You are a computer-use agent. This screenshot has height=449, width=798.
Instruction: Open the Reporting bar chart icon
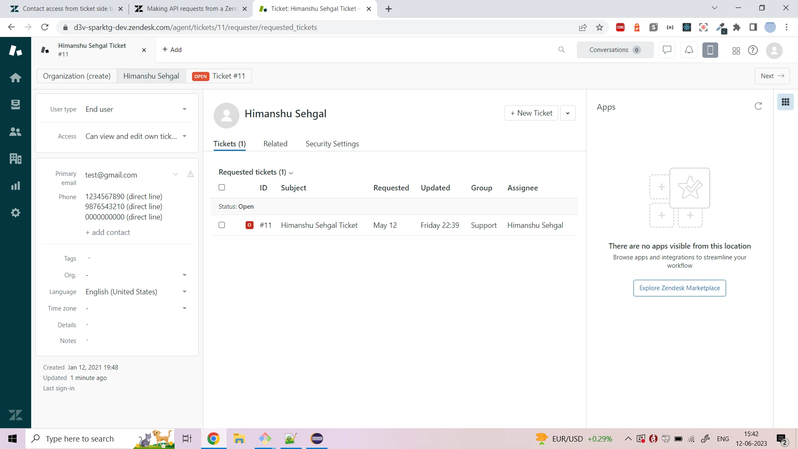point(15,186)
